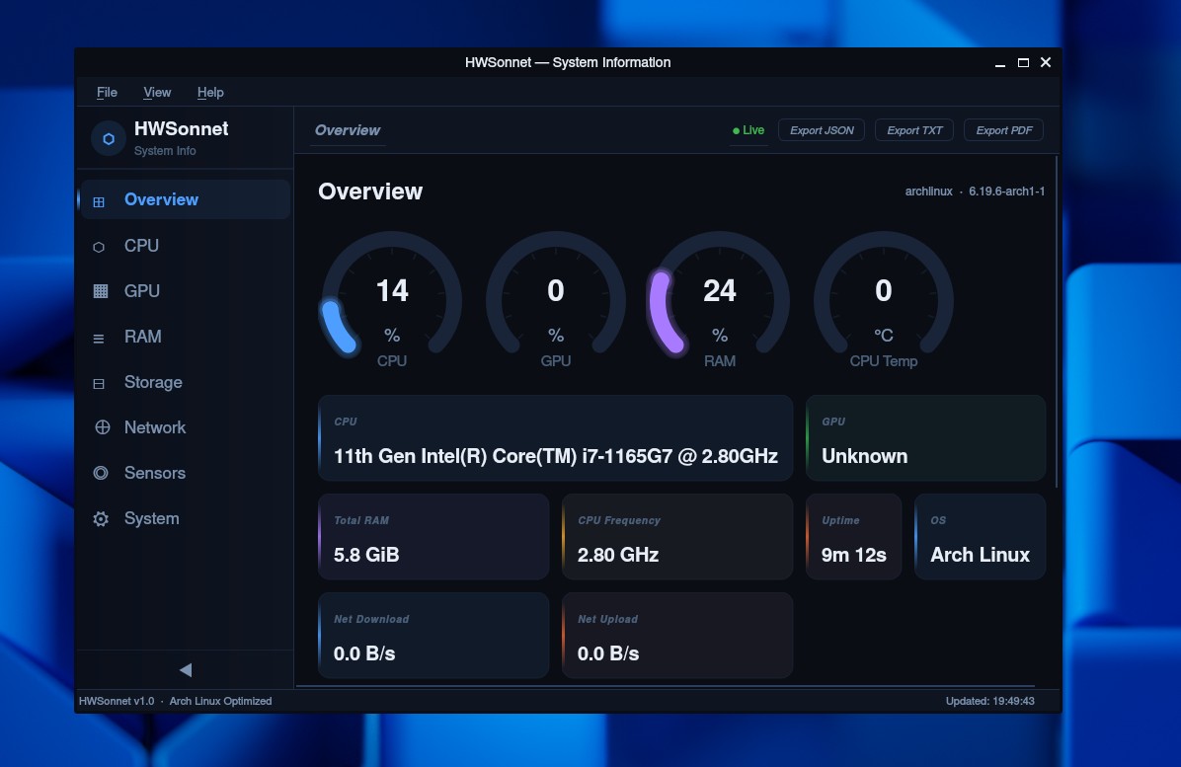The image size is (1181, 767).
Task: Click the Export JSON button
Action: 821,130
